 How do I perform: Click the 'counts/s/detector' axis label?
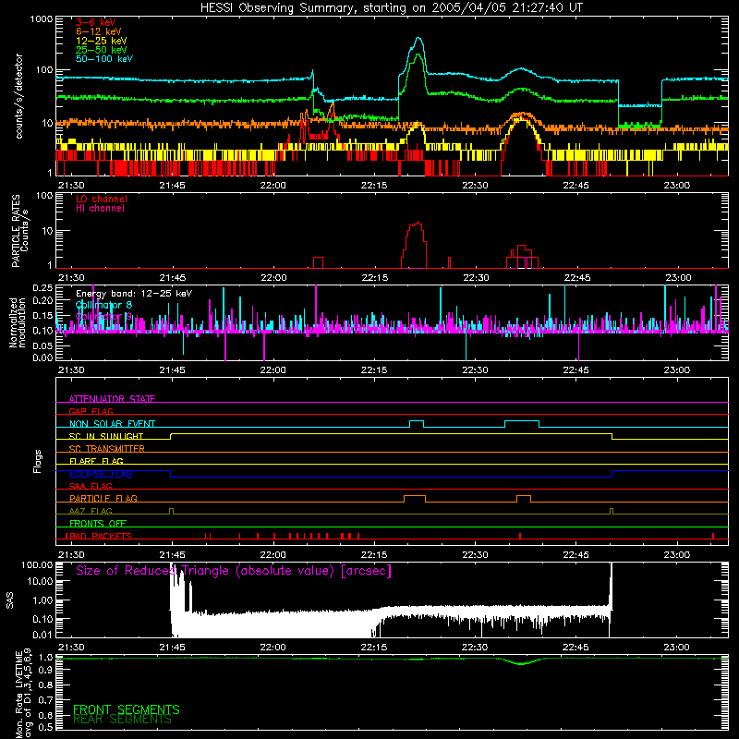click(x=19, y=96)
